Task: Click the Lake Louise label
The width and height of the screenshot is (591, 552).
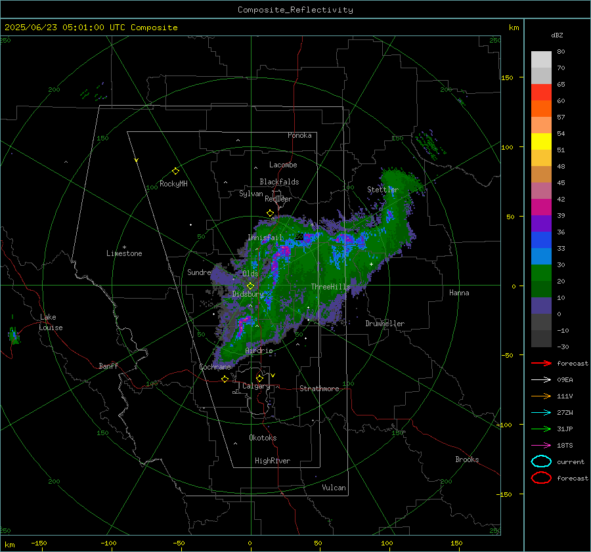Action: (x=51, y=322)
